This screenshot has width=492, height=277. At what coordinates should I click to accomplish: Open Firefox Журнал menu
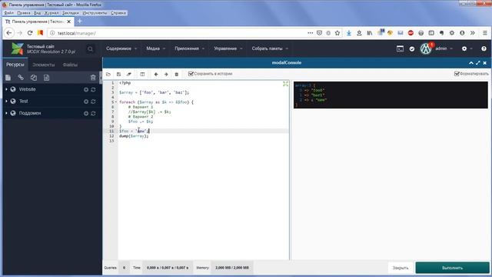click(x=52, y=13)
